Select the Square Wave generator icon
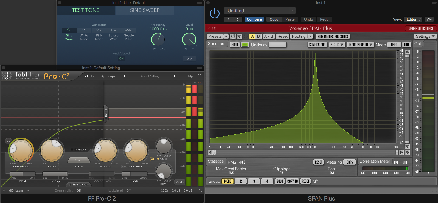The width and height of the screenshot is (438, 203). click(114, 30)
